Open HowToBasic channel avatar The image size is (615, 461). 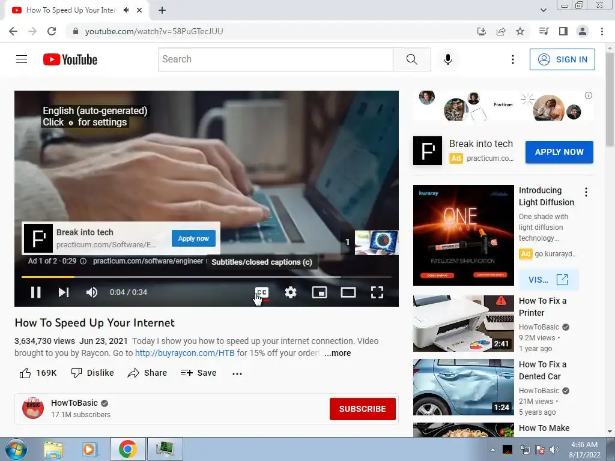(x=33, y=408)
